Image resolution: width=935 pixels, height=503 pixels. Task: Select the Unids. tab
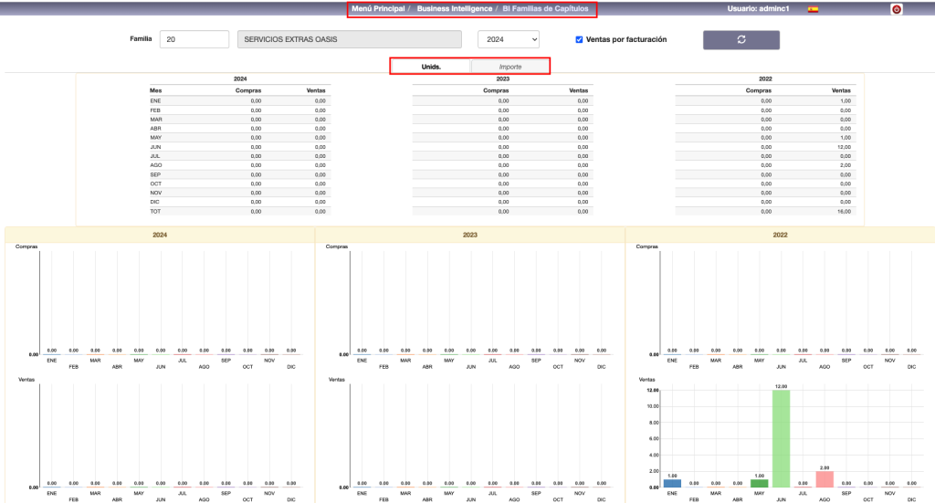tap(431, 67)
